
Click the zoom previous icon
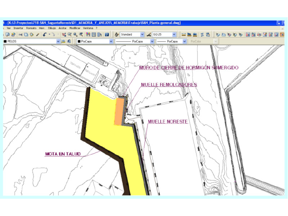(x=81, y=35)
